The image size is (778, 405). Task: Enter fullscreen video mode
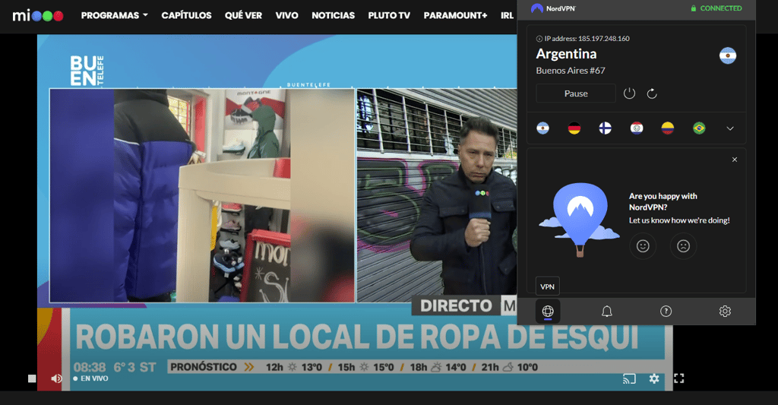coord(678,378)
